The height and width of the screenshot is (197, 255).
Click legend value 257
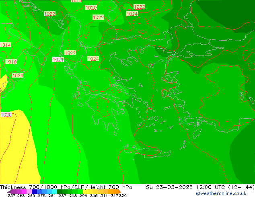(x=12, y=195)
